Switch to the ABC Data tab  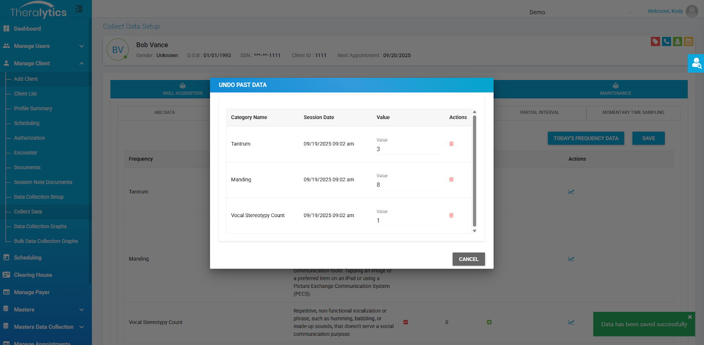pyautogui.click(x=165, y=113)
